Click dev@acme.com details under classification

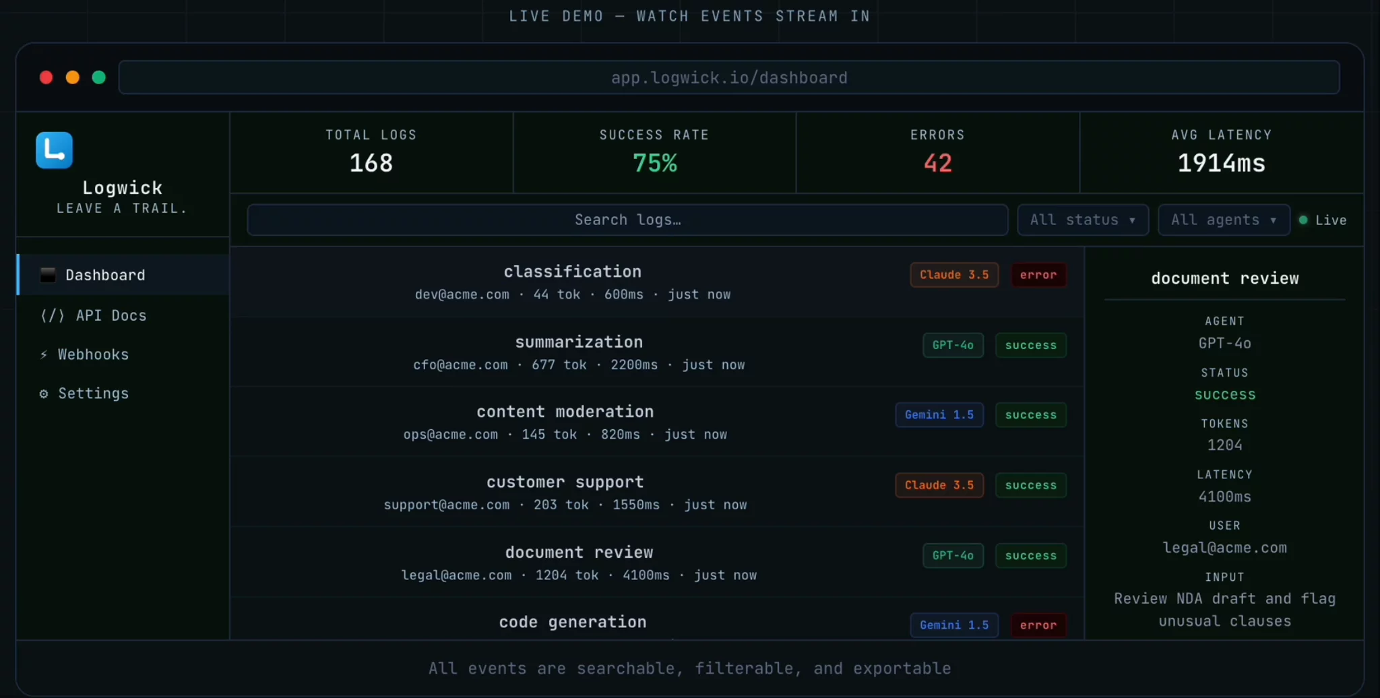[573, 294]
